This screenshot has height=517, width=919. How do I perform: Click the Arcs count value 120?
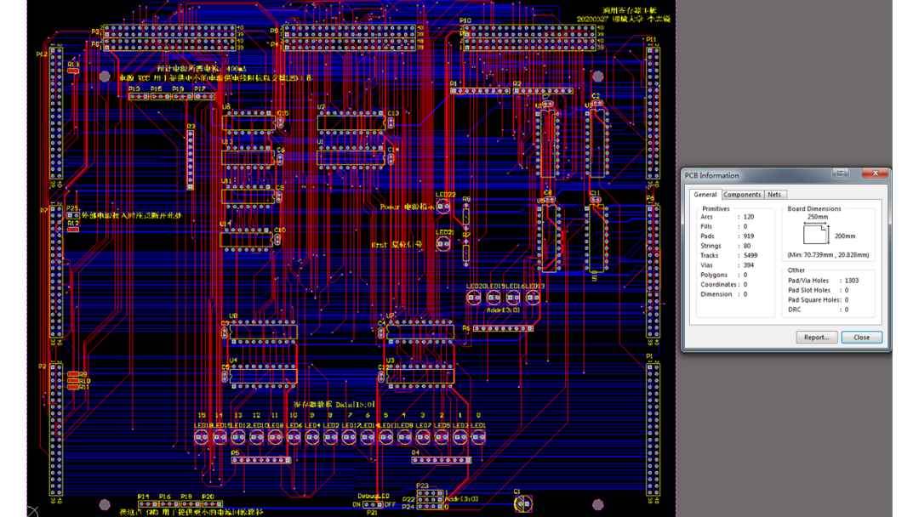coord(749,217)
